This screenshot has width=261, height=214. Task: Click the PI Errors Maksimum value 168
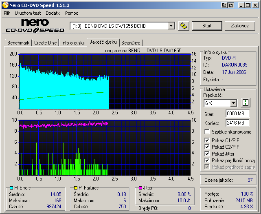(57, 200)
